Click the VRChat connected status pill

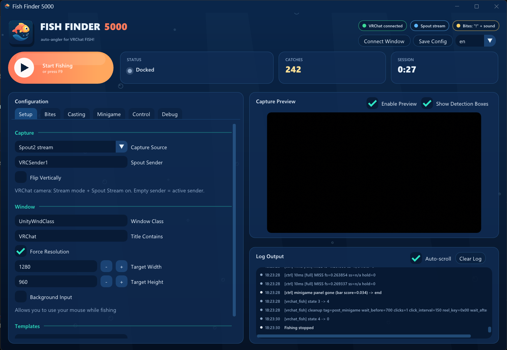[383, 26]
